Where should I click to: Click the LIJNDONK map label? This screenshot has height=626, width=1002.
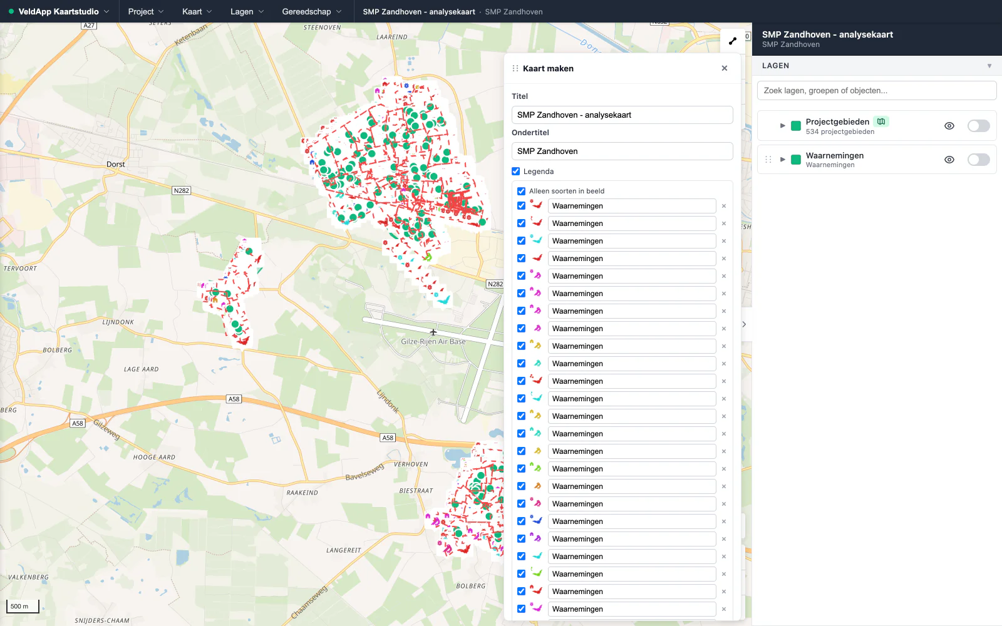click(118, 322)
